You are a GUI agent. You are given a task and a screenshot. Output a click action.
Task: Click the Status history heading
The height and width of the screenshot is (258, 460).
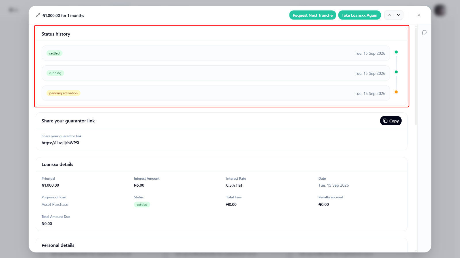[56, 34]
